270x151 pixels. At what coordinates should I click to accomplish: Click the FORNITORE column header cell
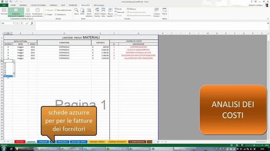click(x=64, y=43)
